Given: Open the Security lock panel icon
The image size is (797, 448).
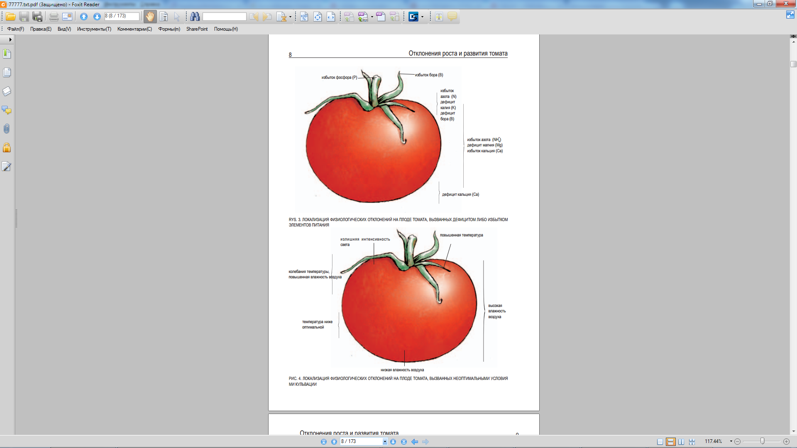Looking at the screenshot, I should click(x=7, y=148).
